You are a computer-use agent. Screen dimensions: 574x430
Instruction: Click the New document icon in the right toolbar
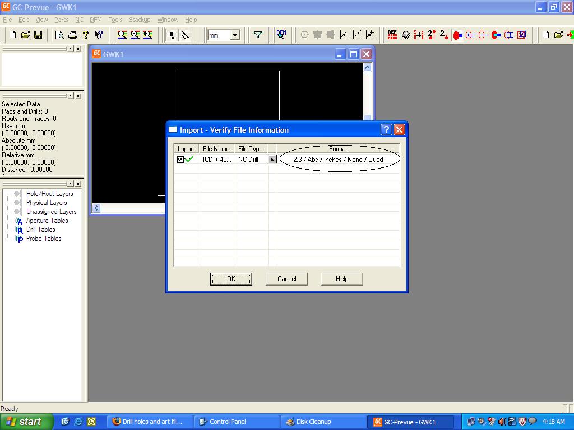click(545, 35)
